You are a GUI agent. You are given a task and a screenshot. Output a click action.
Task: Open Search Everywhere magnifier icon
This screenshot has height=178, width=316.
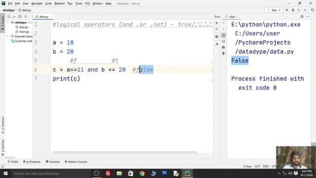(313, 10)
